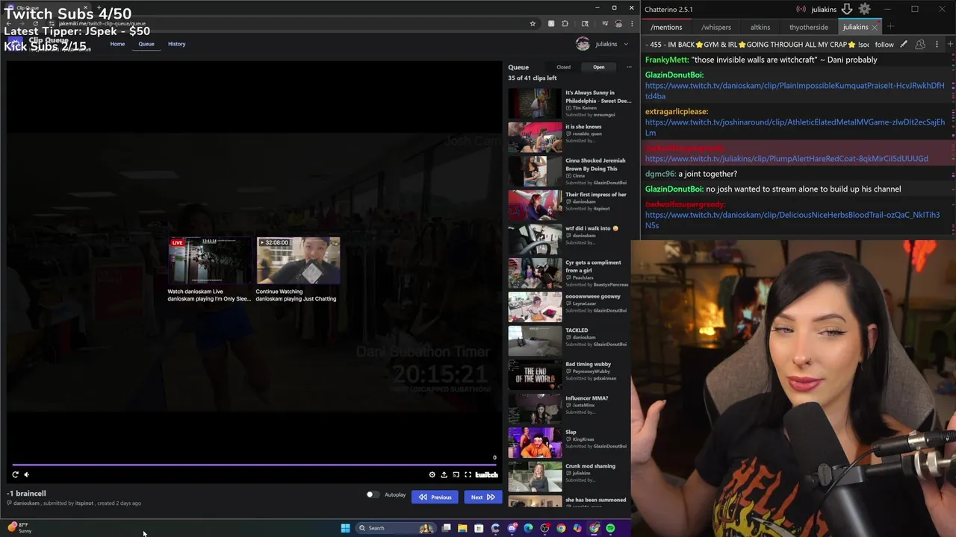The image size is (956, 537).
Task: Select the Slap clip by KingKreas
Action: 570,443
